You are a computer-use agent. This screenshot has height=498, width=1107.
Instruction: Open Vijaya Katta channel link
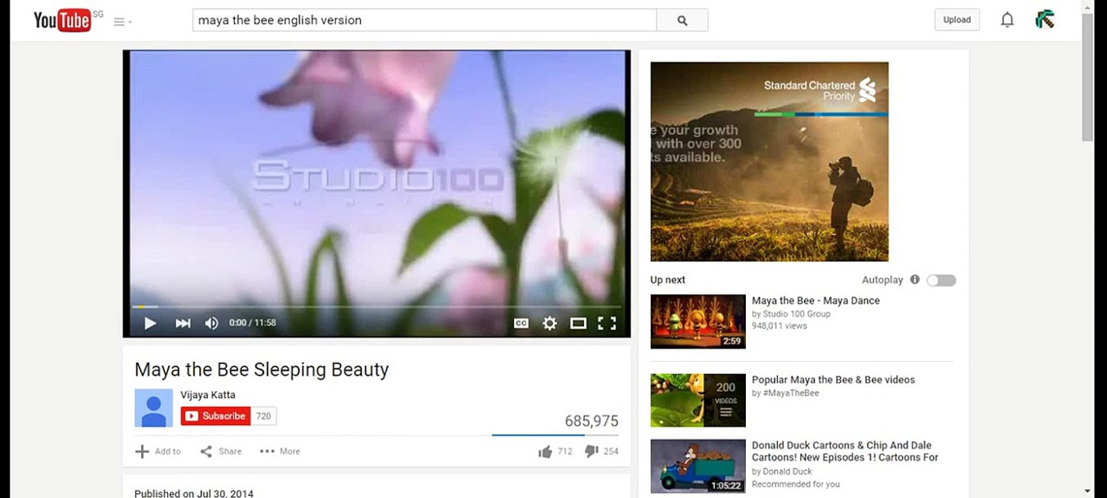tap(208, 395)
